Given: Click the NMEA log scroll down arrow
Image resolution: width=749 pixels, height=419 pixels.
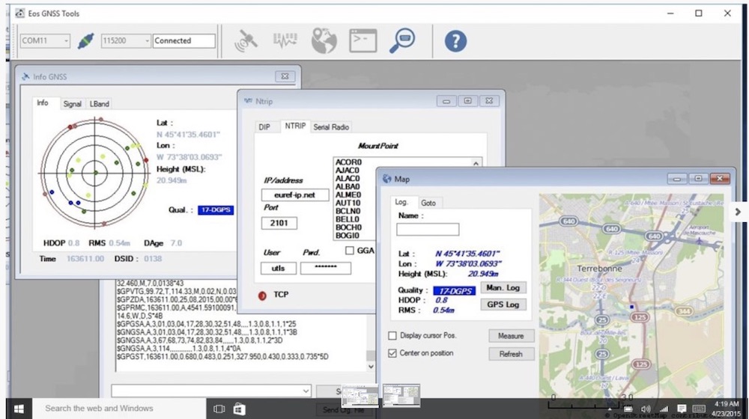Looking at the screenshot, I should point(371,367).
